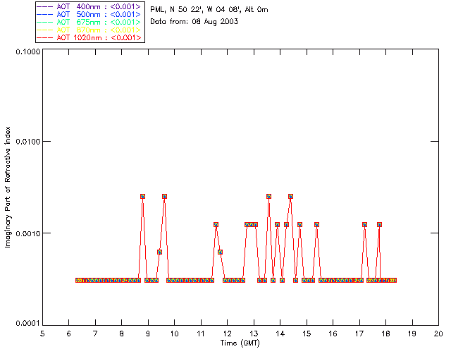
Task: Click the data marker near 17.2 GMT at 0.0012
Action: (x=365, y=224)
